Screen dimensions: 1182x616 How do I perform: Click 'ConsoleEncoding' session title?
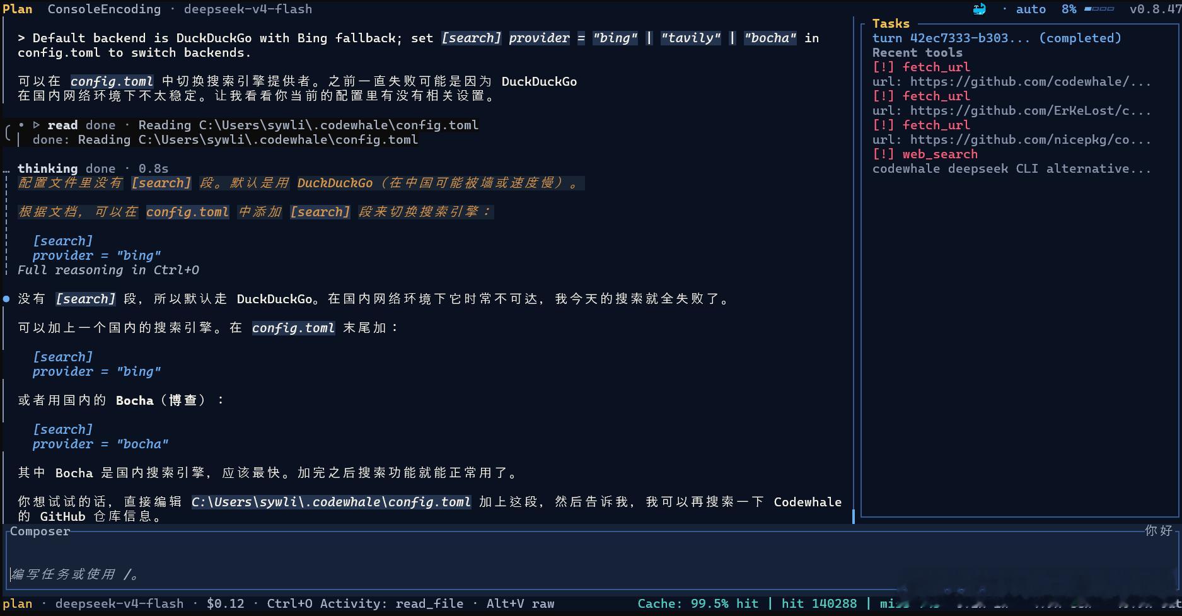[x=104, y=9]
